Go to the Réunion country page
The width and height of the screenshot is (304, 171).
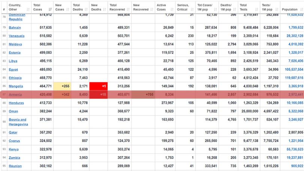(x=15, y=166)
